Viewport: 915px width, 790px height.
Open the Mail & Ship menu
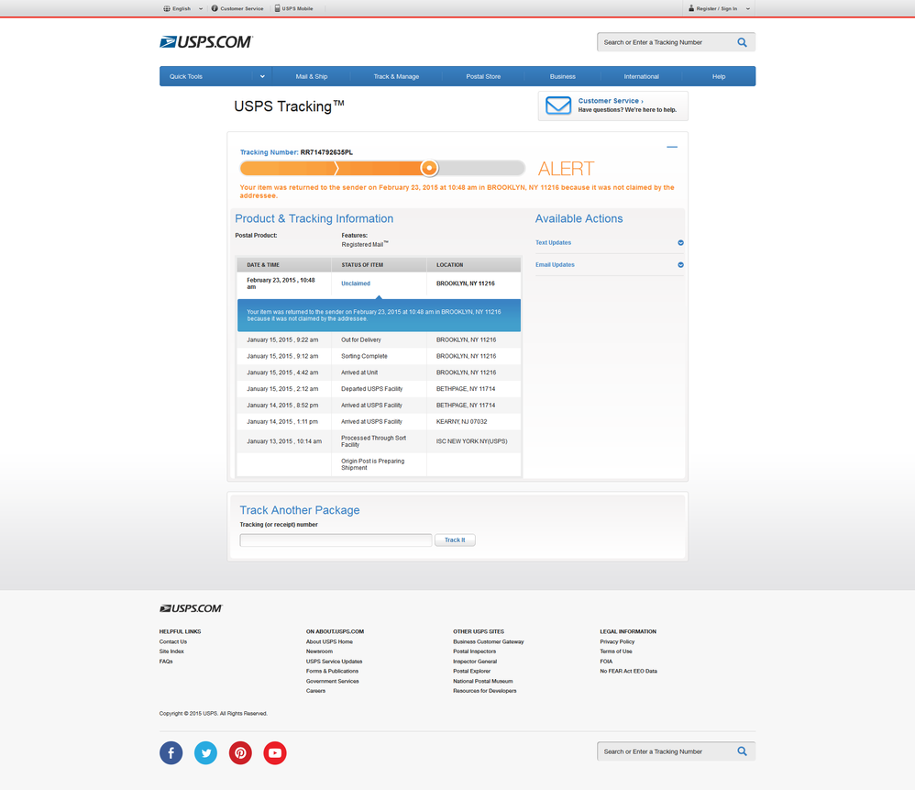(311, 76)
